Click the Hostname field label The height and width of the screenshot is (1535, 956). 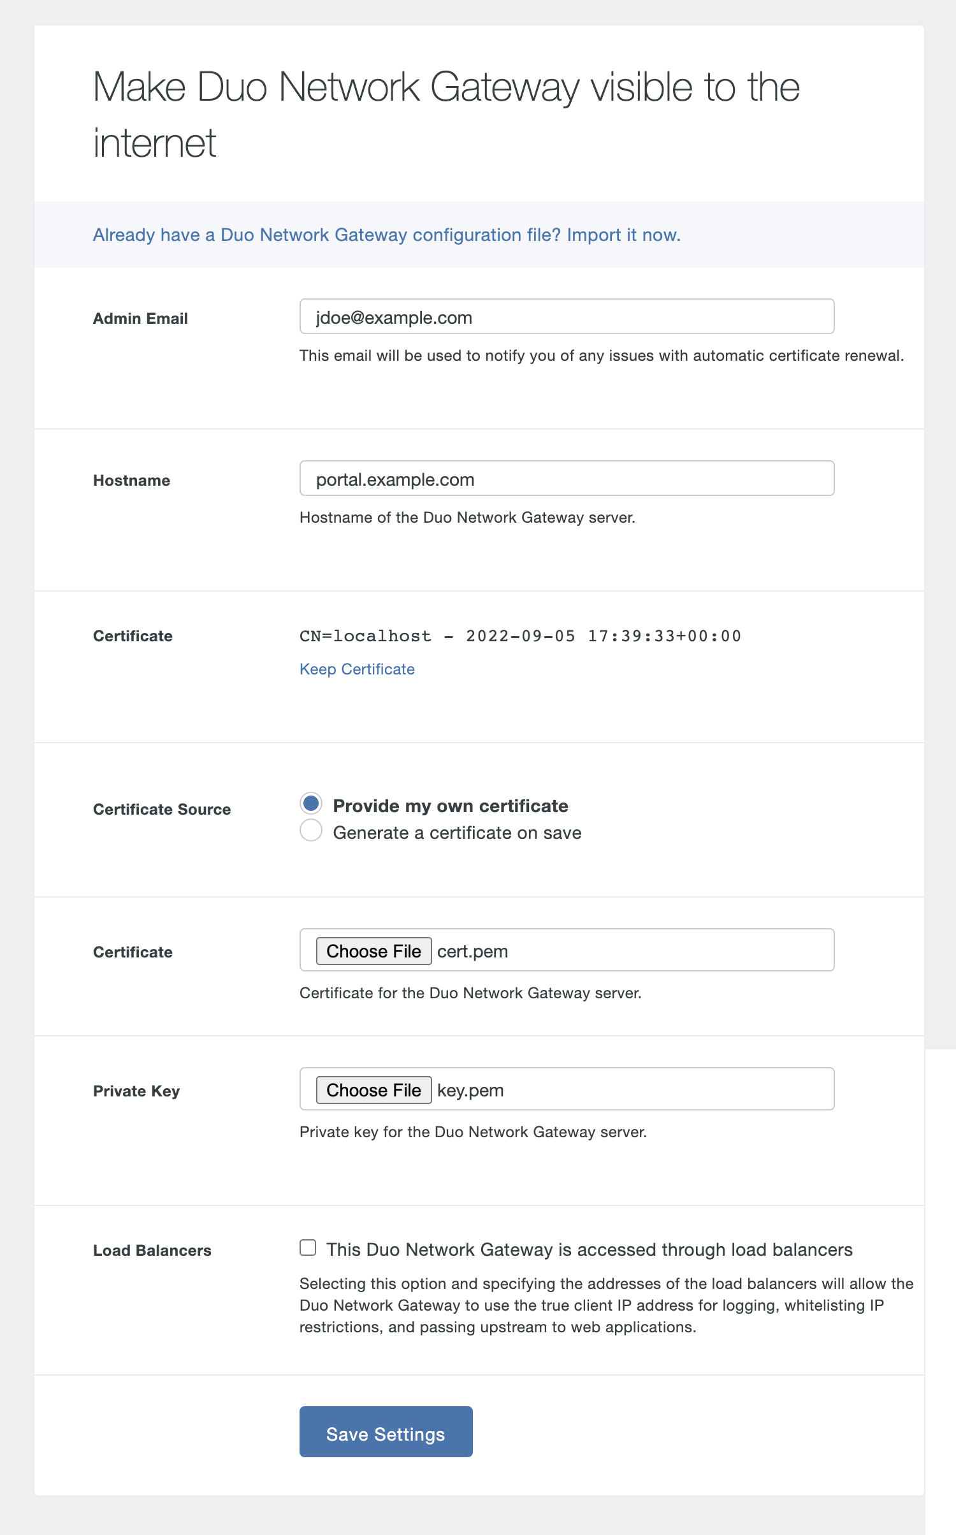click(x=131, y=481)
